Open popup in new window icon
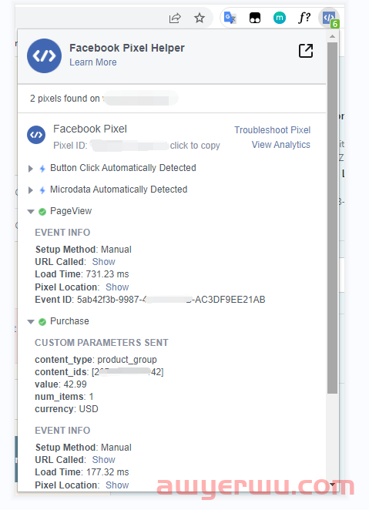This screenshot has width=369, height=510. coord(306,51)
